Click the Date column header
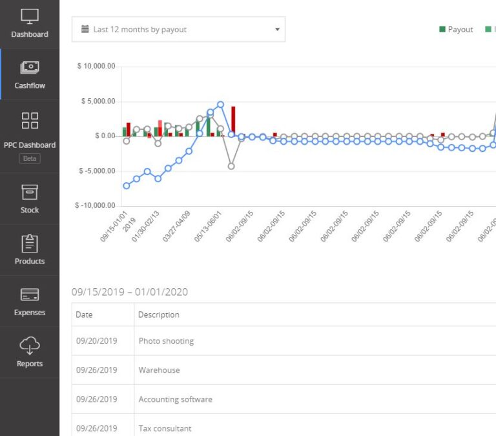Viewport: 496px width, 436px height. tap(85, 315)
